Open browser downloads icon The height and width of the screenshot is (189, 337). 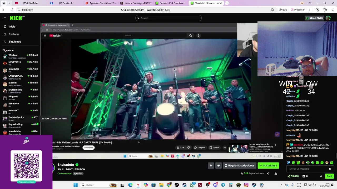click(333, 10)
